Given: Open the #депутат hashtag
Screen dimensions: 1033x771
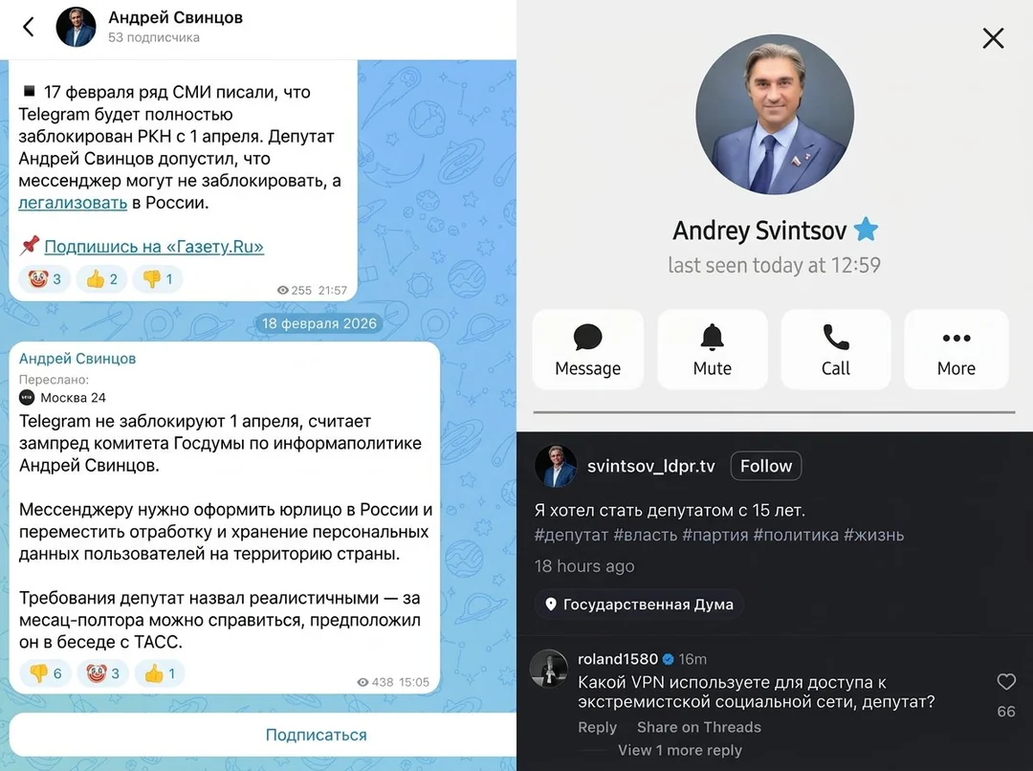Looking at the screenshot, I should pyautogui.click(x=570, y=535).
